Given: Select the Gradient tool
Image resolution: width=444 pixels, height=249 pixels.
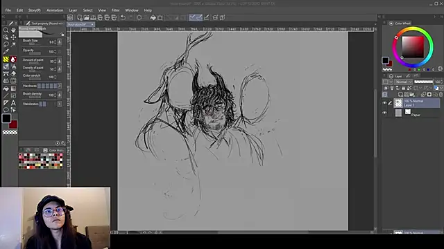Looking at the screenshot, I should tap(13, 89).
